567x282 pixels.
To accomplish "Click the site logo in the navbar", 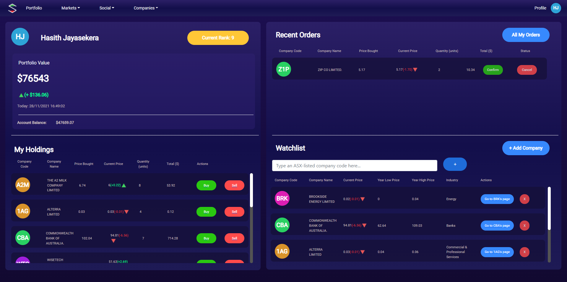I will tap(12, 8).
